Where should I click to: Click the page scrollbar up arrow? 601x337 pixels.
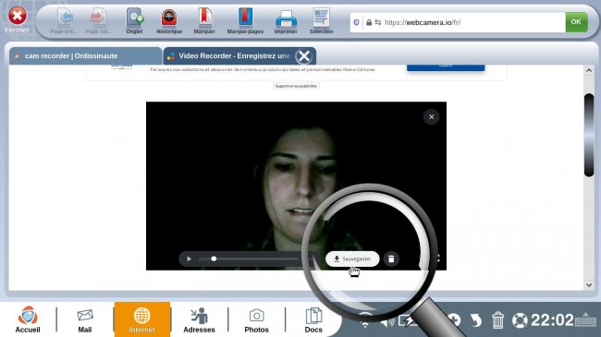click(589, 70)
